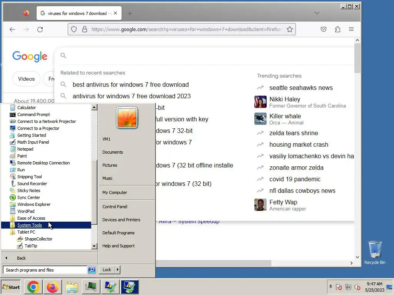Launch Paint from the start menu

[22, 156]
